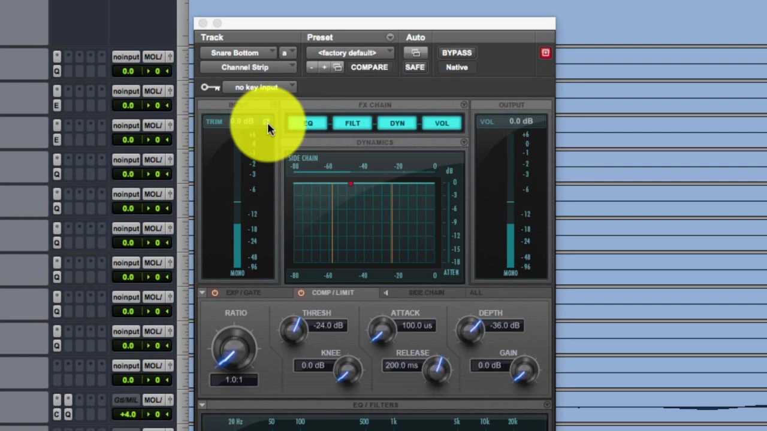Click the red threshold marker on dynamics graph
This screenshot has height=431, width=767.
(x=351, y=184)
